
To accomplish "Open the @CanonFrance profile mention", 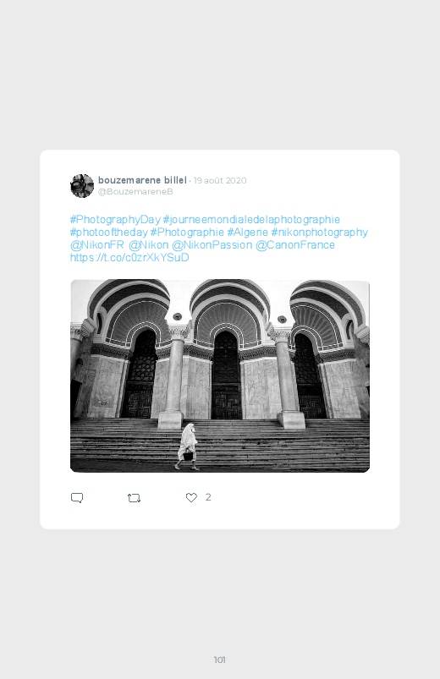I will point(295,244).
